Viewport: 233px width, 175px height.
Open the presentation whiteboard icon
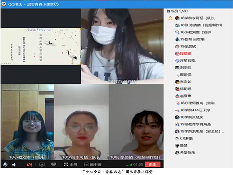(x=54, y=165)
